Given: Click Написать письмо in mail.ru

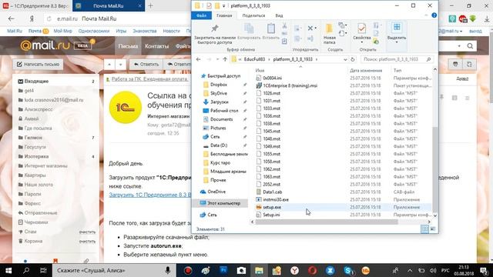Looking at the screenshot, I should 38,64.
